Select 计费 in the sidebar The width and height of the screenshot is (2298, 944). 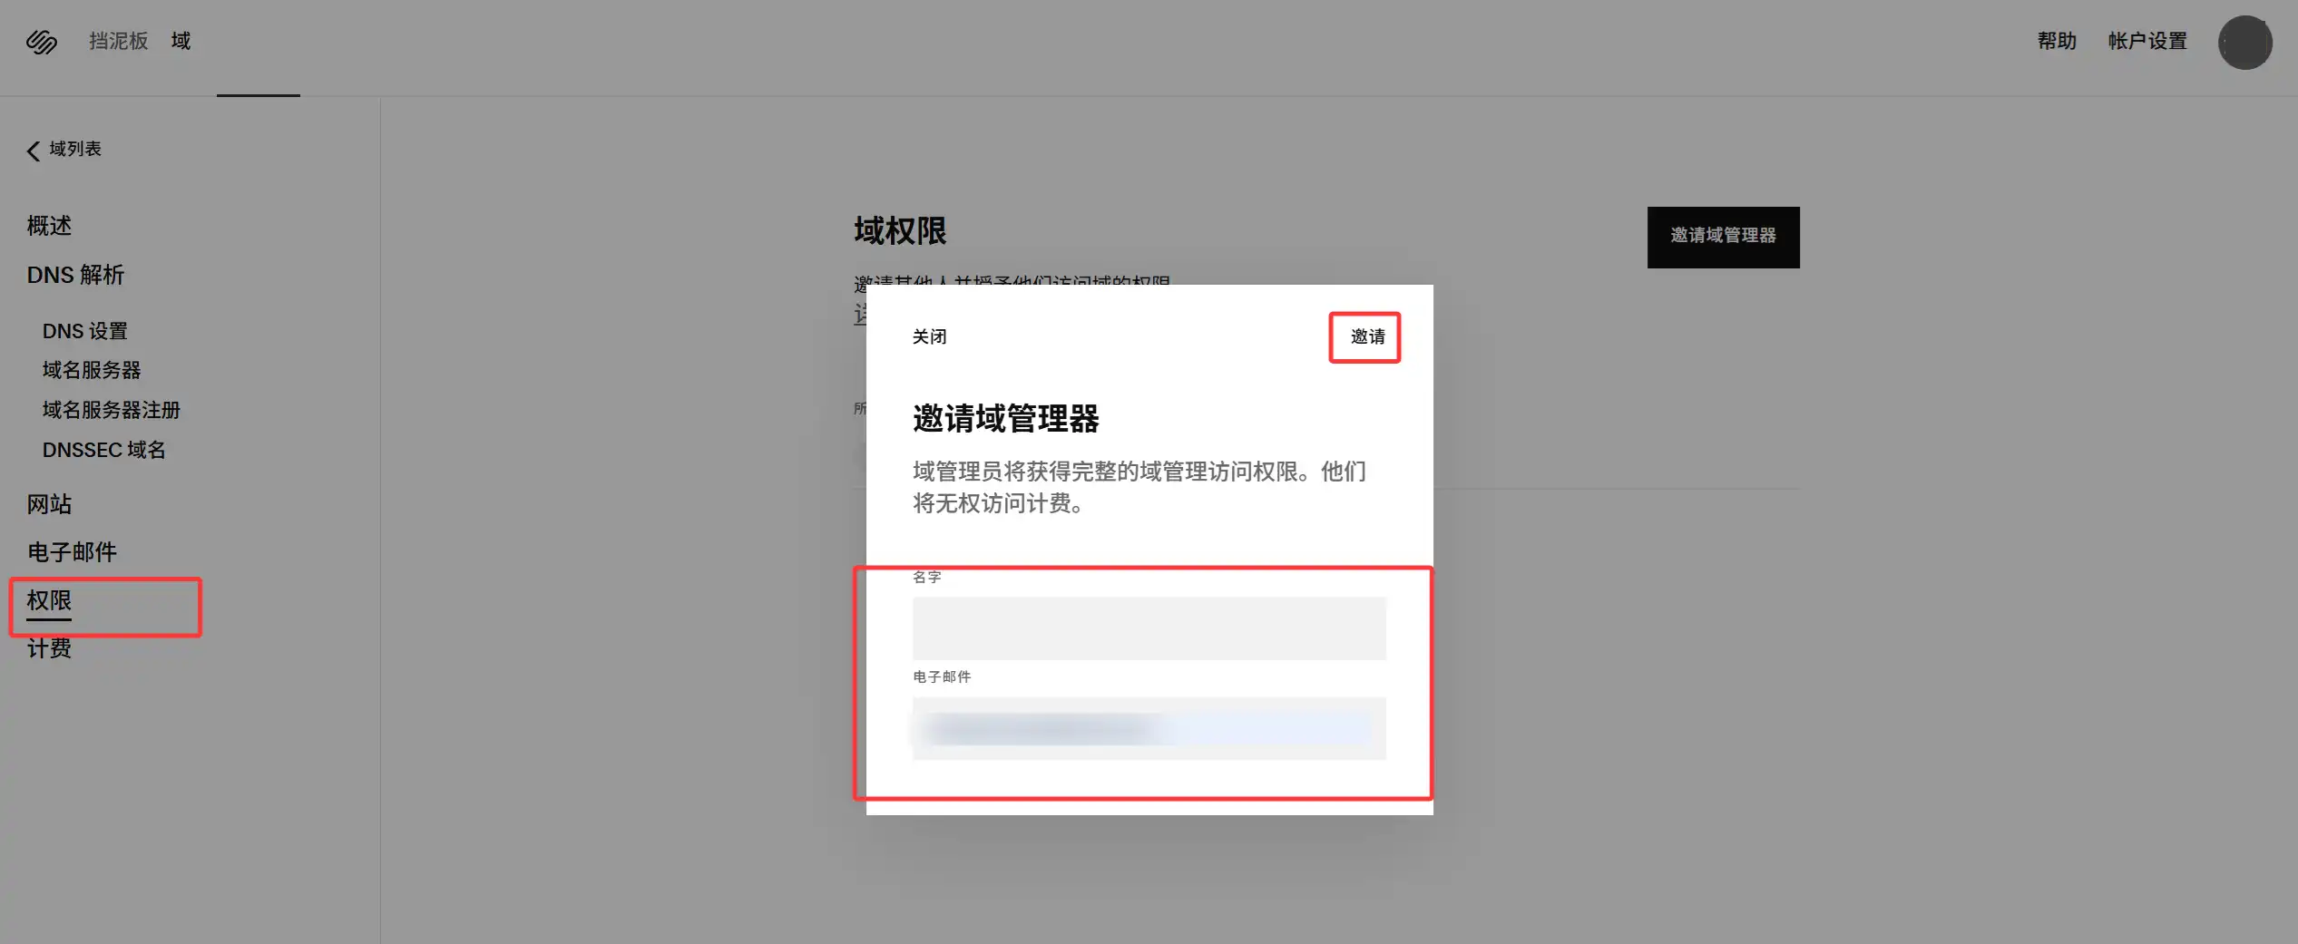tap(49, 648)
